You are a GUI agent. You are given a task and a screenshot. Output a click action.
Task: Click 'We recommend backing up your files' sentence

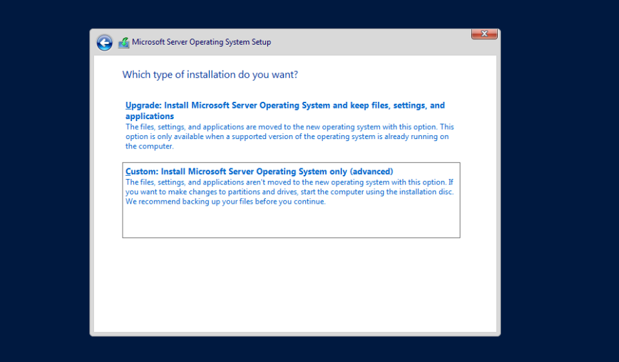pyautogui.click(x=225, y=202)
